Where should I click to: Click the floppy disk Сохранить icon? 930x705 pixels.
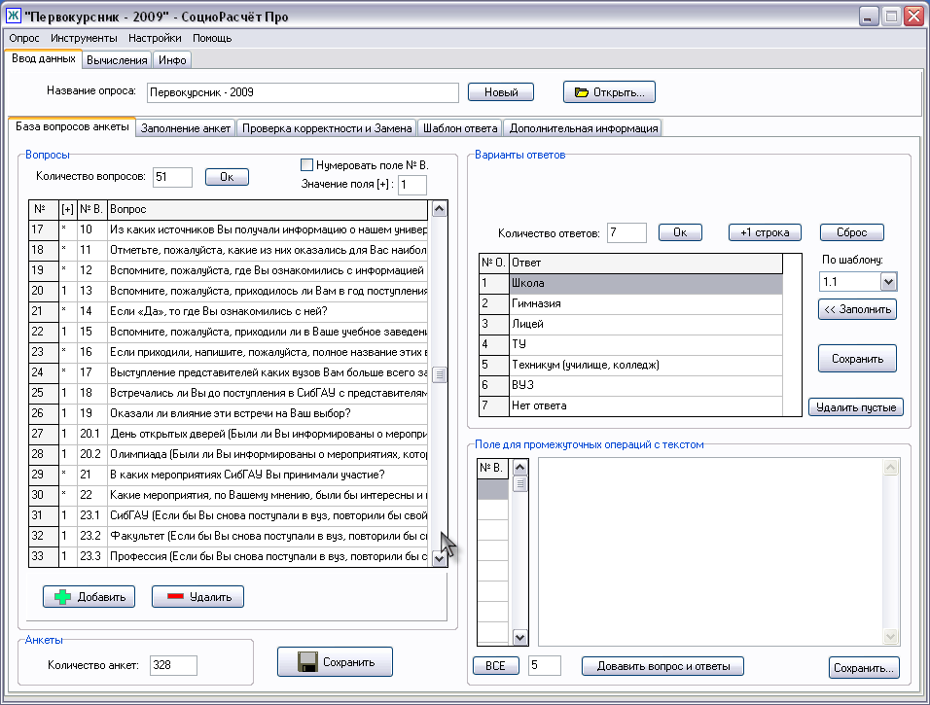306,662
